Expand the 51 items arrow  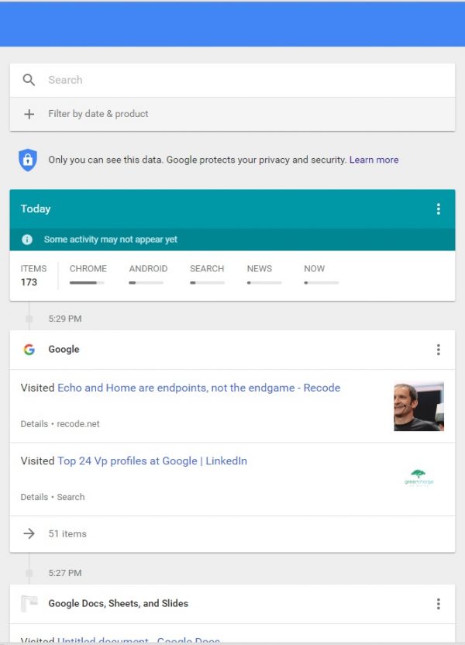(29, 533)
